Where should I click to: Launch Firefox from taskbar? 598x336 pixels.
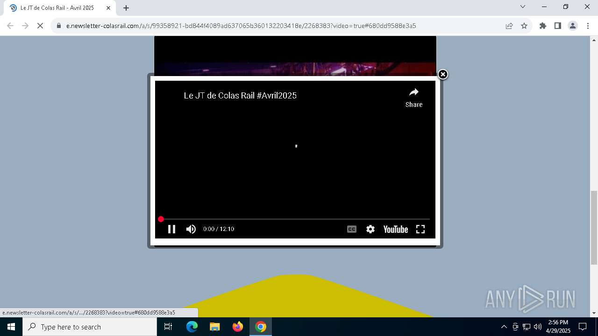238,327
